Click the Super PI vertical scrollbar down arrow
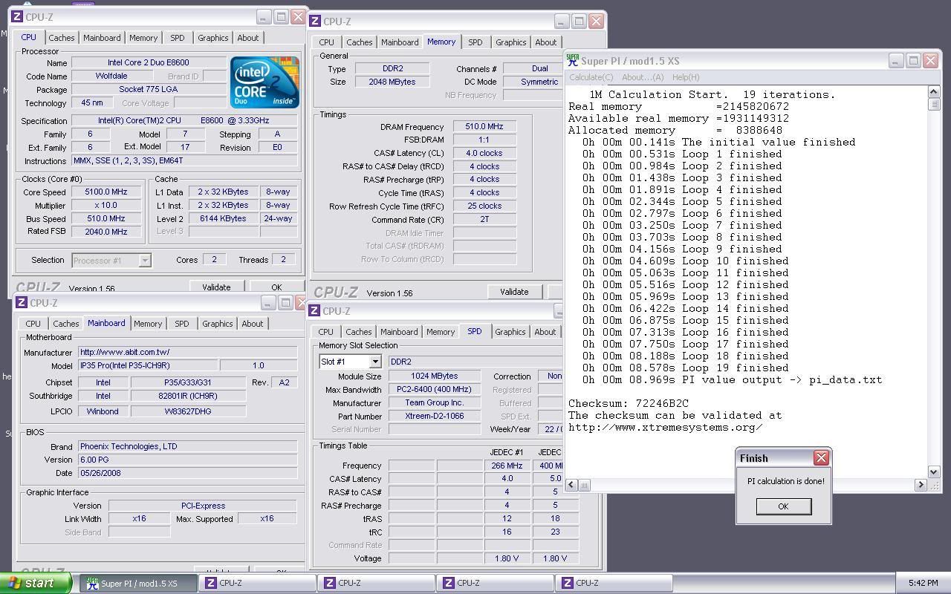The image size is (951, 594). [x=935, y=471]
